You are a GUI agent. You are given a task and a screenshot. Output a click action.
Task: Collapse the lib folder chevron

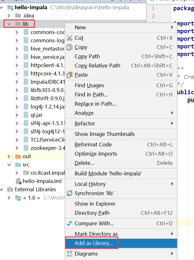pyautogui.click(x=9, y=24)
